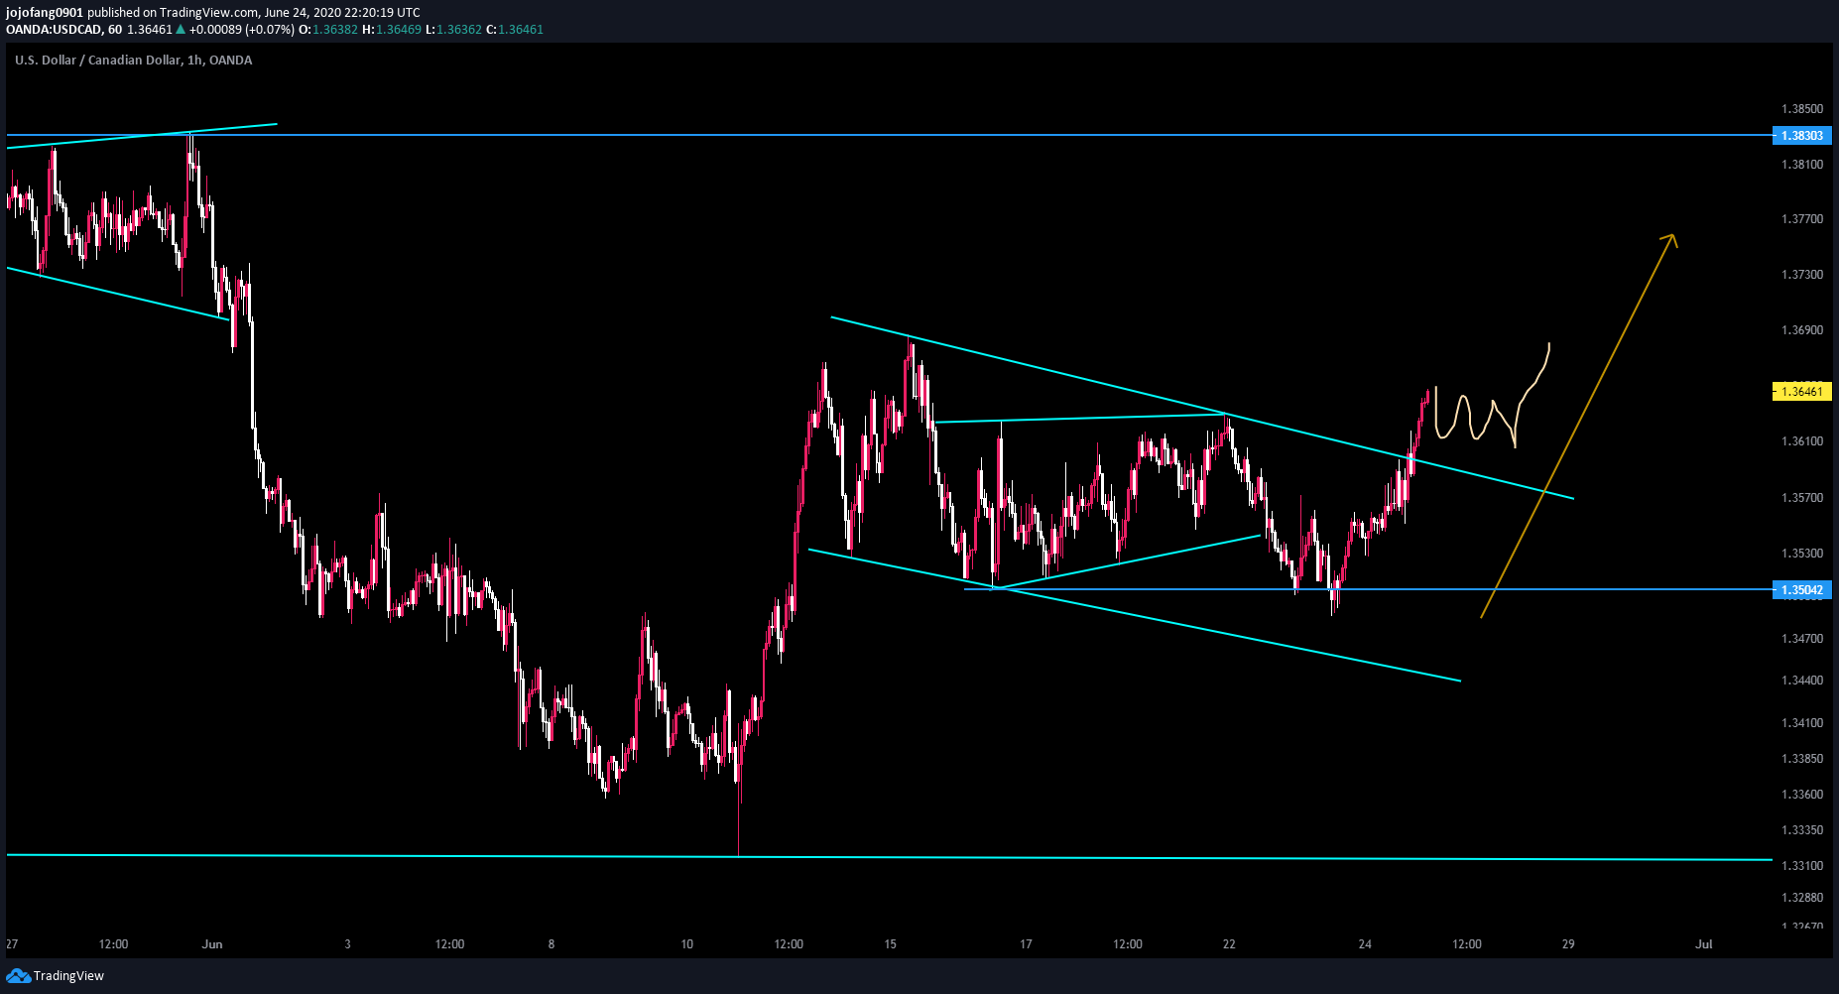The width and height of the screenshot is (1839, 994).
Task: Click the 1.37300 price axis label
Action: (1801, 275)
